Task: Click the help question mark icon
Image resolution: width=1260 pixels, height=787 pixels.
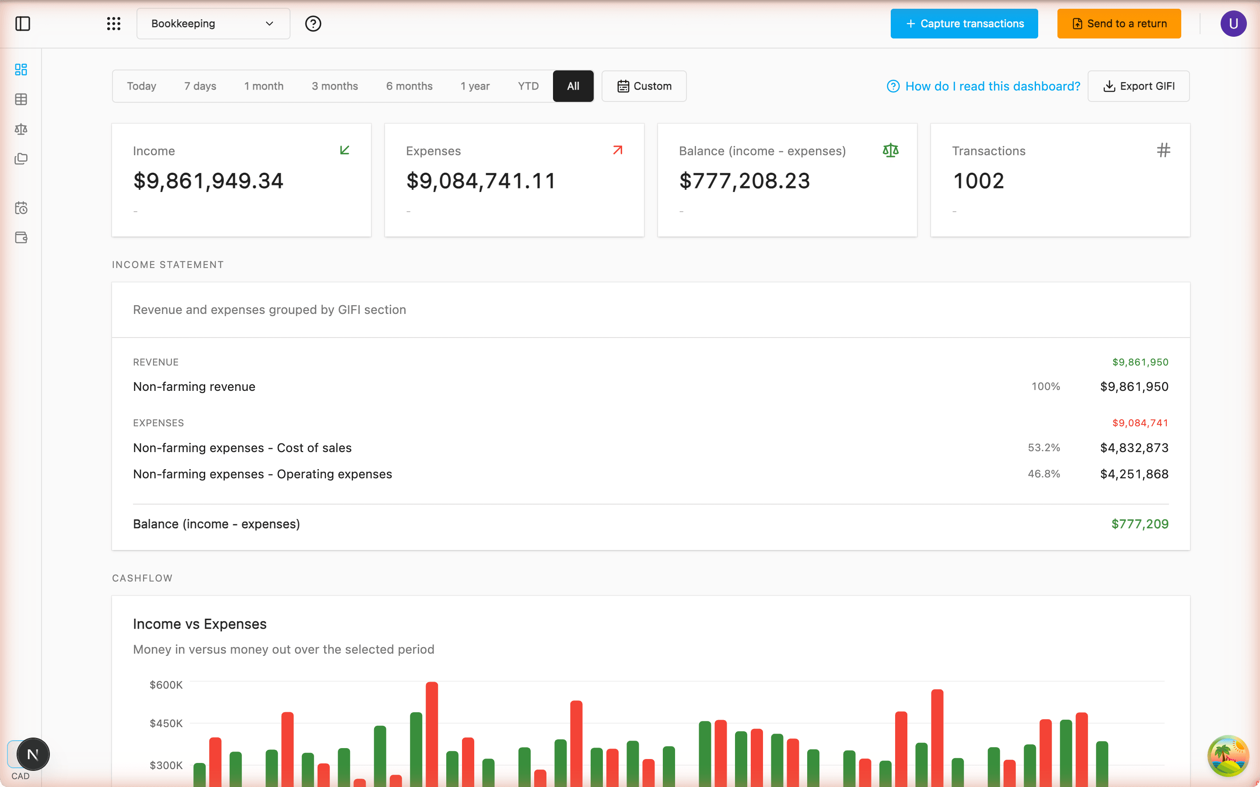Action: [313, 24]
